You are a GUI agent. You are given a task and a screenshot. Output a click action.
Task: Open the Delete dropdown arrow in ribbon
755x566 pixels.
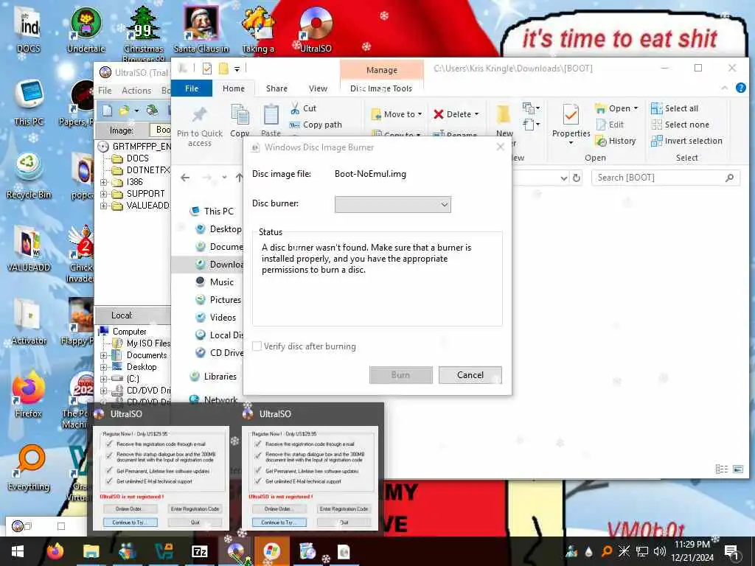coord(477,114)
